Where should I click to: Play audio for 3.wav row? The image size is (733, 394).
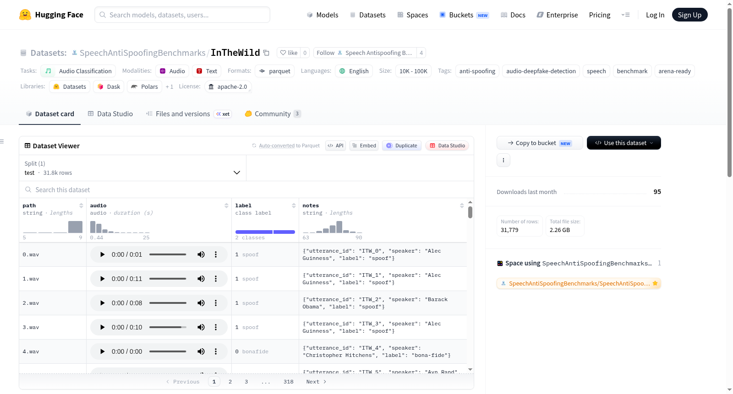[103, 327]
